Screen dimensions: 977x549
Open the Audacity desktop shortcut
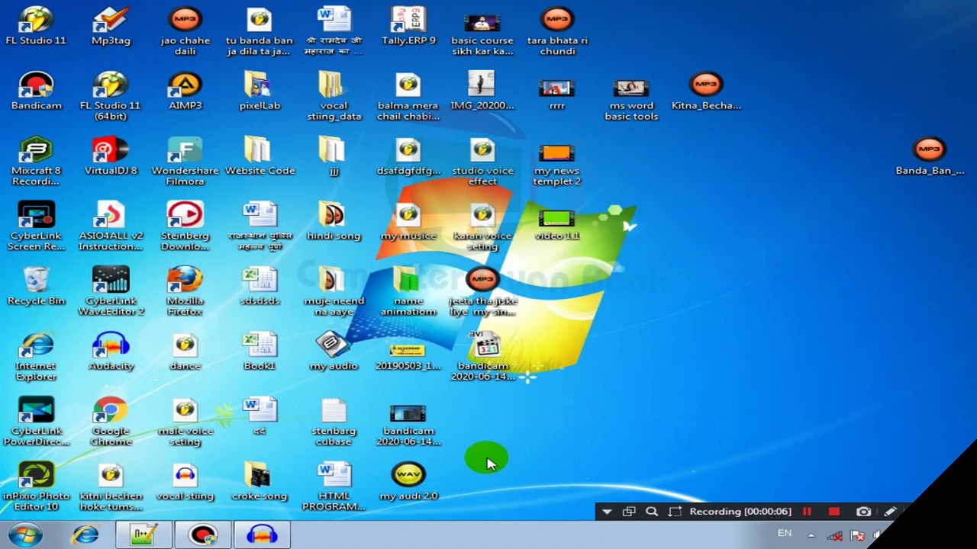tap(111, 352)
